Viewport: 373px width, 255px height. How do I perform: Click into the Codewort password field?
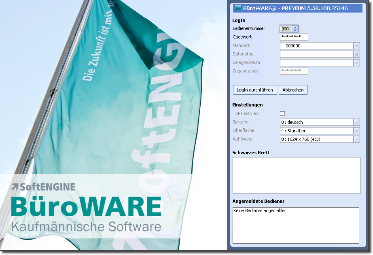(x=294, y=37)
